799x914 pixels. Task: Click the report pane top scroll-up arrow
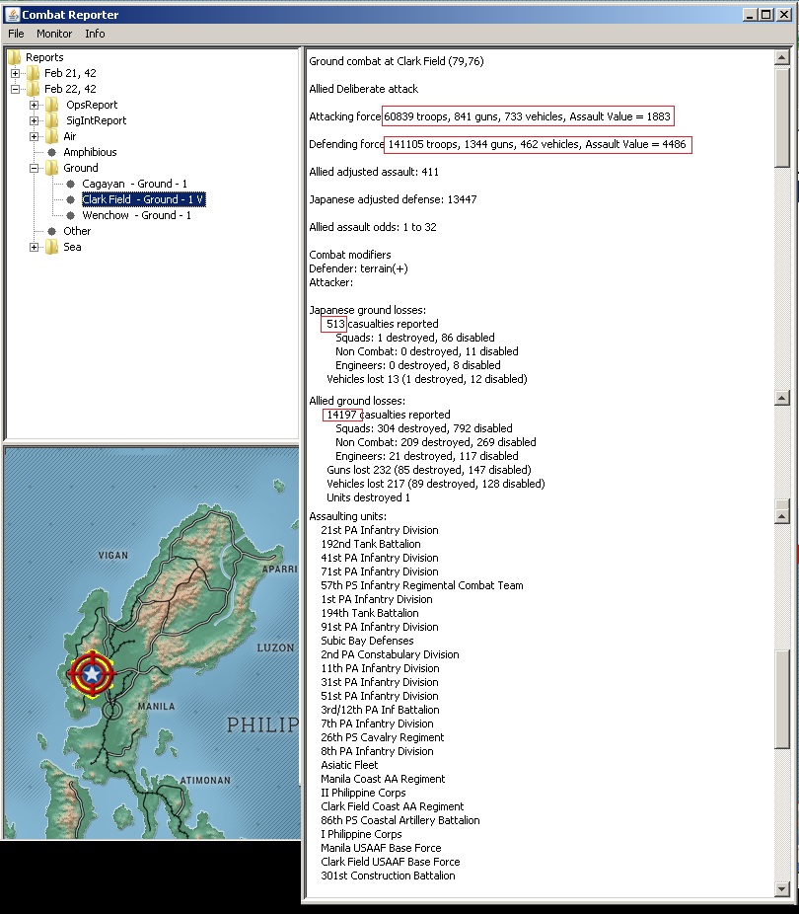click(781, 57)
